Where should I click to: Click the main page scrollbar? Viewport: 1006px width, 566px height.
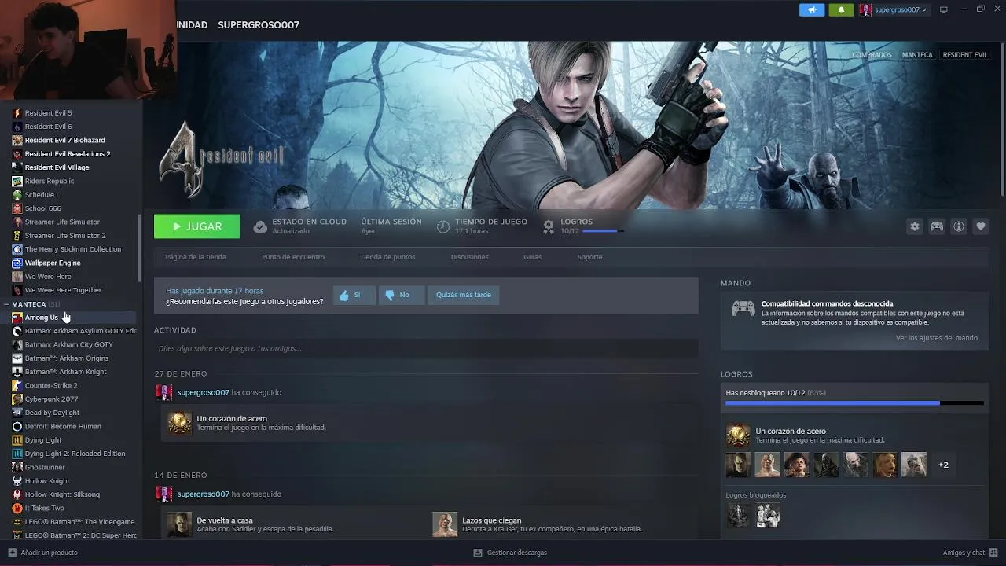(1002, 118)
